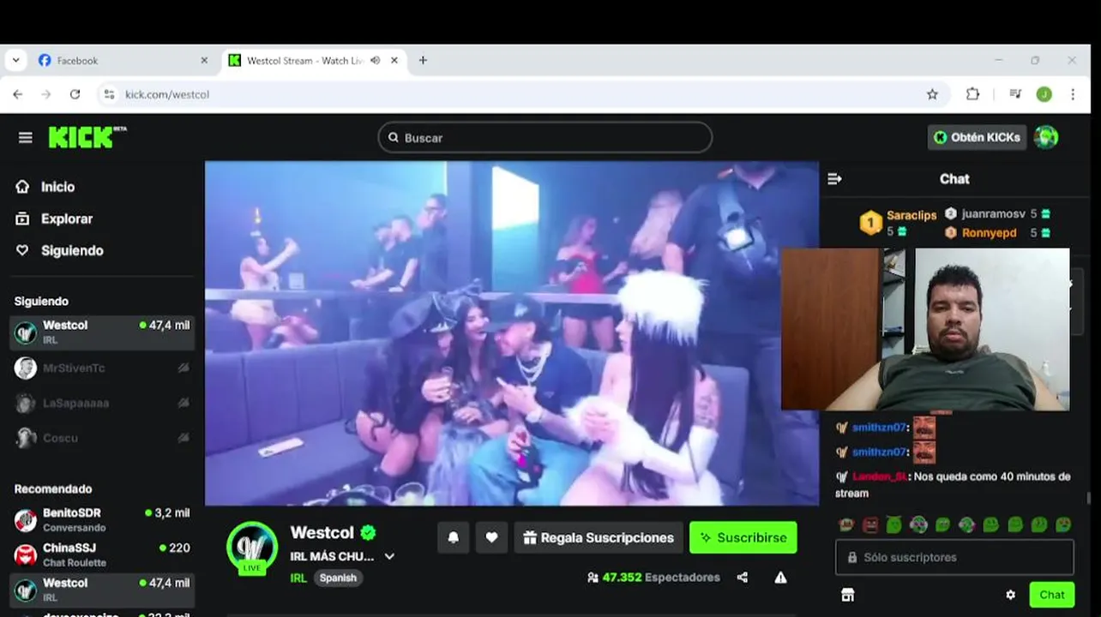This screenshot has width=1101, height=617.
Task: Click the green Suscribirse button
Action: [x=743, y=537]
